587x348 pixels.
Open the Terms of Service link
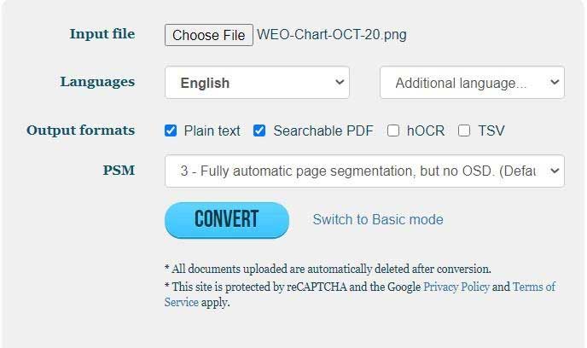coord(534,287)
